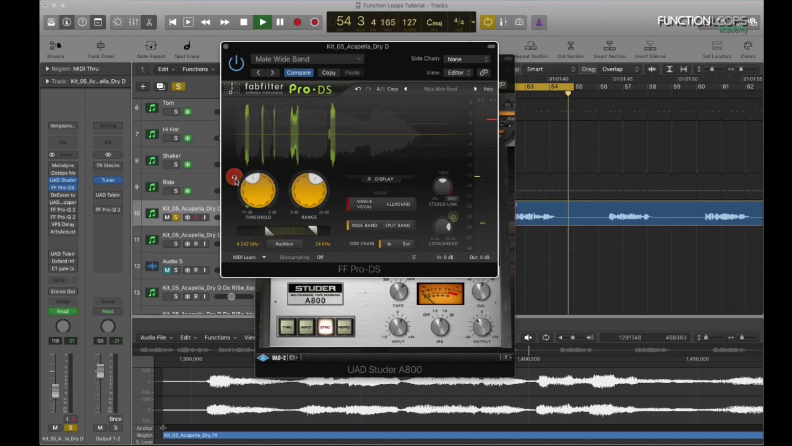Enable Pro-DS lookahead power button
The width and height of the screenshot is (792, 446).
pyautogui.click(x=453, y=217)
